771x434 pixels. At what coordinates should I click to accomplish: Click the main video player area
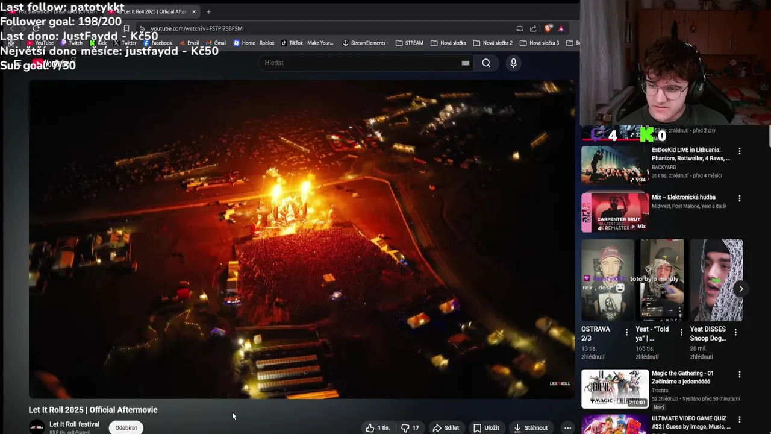(302, 239)
